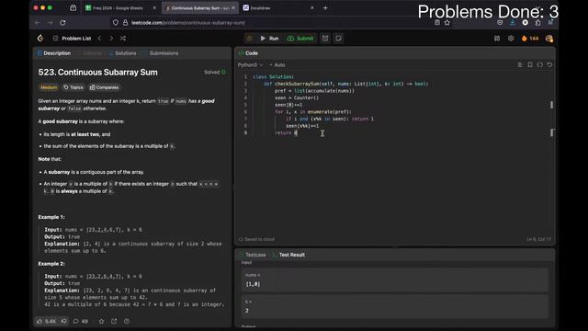Switch to the Submissions tab

tap(162, 53)
